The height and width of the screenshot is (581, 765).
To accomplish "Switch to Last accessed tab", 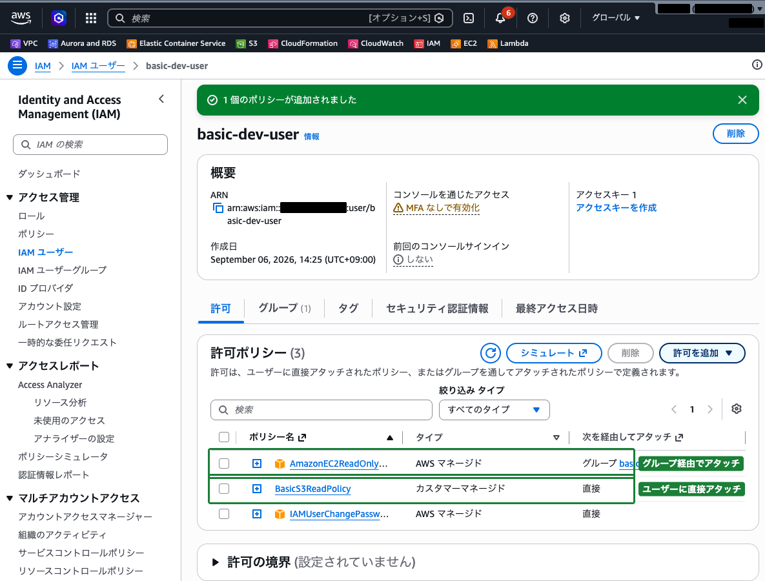I will pos(556,309).
